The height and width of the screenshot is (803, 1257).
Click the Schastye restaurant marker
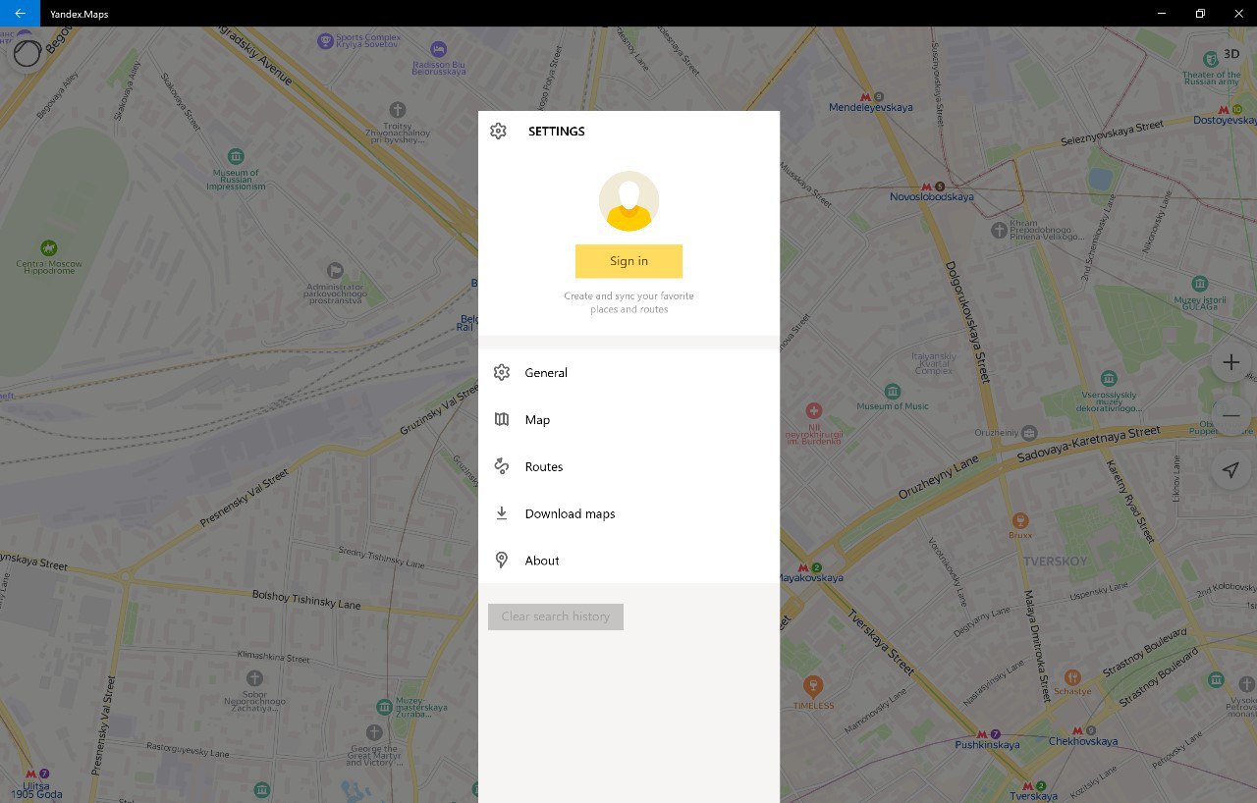[1072, 676]
